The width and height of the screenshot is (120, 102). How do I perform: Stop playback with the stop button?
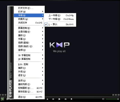click(71, 99)
